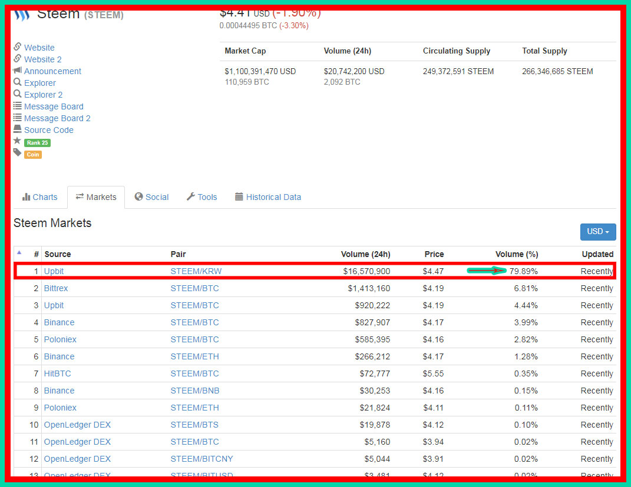This screenshot has width=631, height=487.
Task: Open the Tools tab
Action: coord(202,197)
